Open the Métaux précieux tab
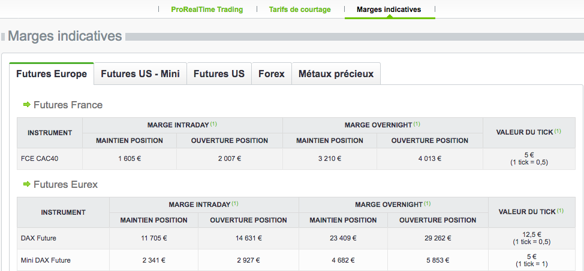The image size is (584, 271). [336, 74]
